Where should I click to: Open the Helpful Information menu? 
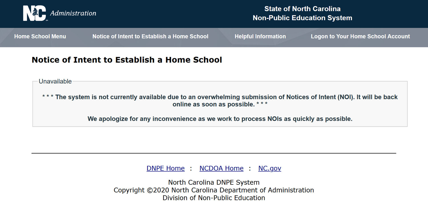260,36
